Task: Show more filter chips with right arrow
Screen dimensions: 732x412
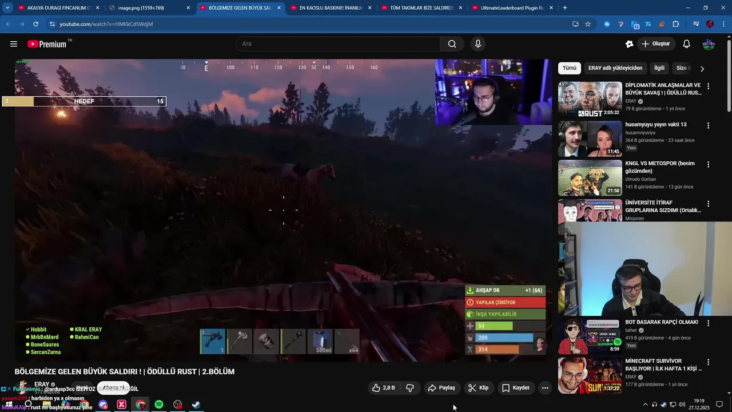Action: (702, 69)
